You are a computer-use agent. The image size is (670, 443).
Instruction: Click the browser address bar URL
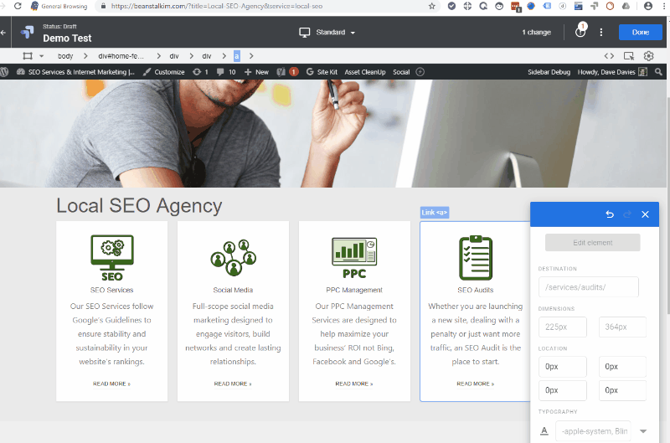pos(217,7)
